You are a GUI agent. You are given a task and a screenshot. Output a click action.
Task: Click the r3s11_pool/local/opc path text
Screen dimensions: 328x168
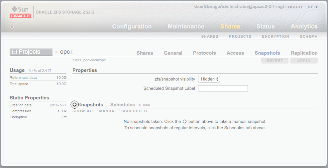click(89, 60)
